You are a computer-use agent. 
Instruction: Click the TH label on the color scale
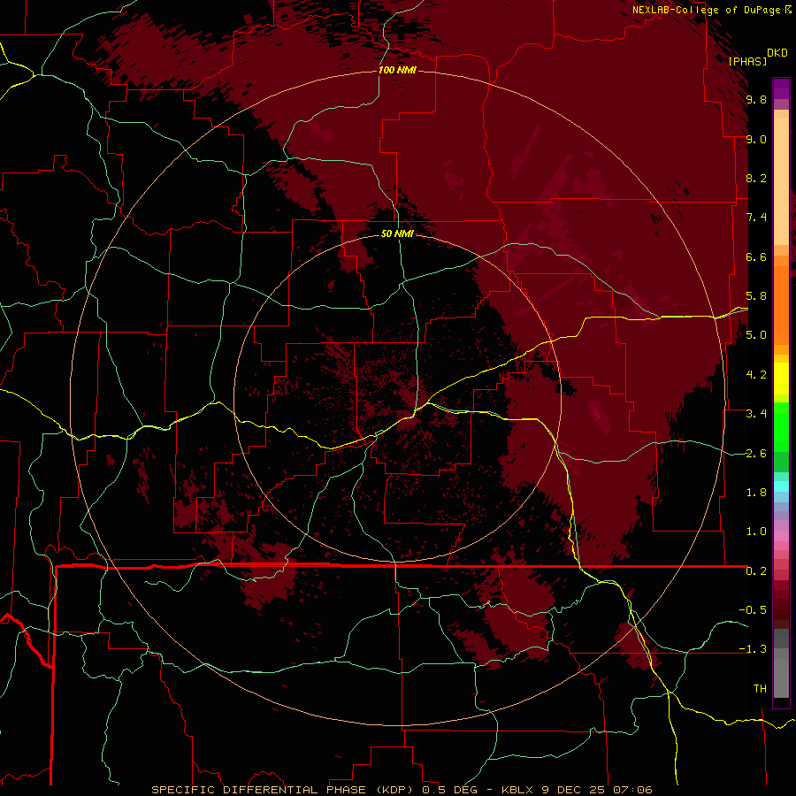pyautogui.click(x=760, y=689)
